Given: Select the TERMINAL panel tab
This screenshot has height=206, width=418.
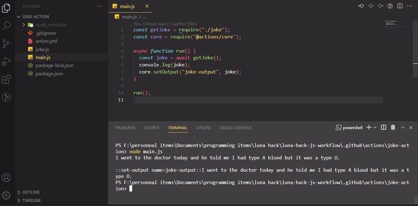Looking at the screenshot, I should (x=177, y=128).
